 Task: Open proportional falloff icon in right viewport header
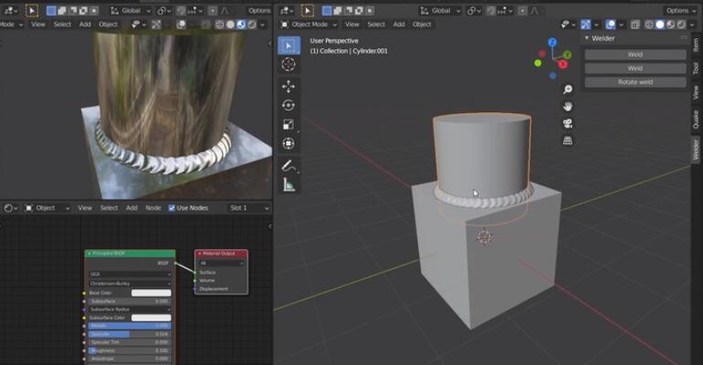pyautogui.click(x=535, y=10)
